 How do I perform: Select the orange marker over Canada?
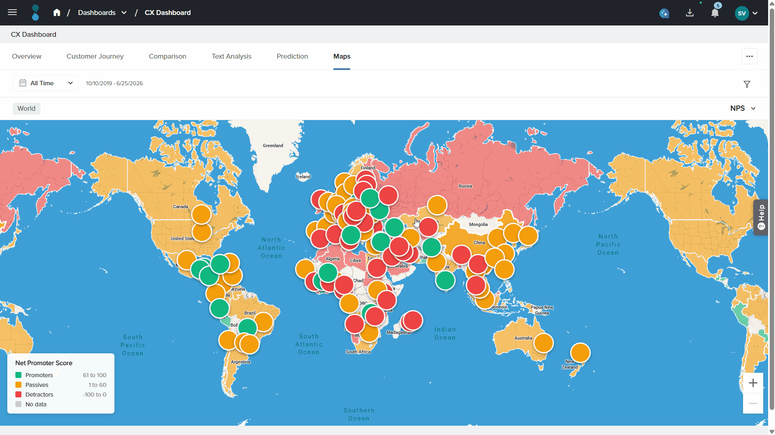point(201,214)
